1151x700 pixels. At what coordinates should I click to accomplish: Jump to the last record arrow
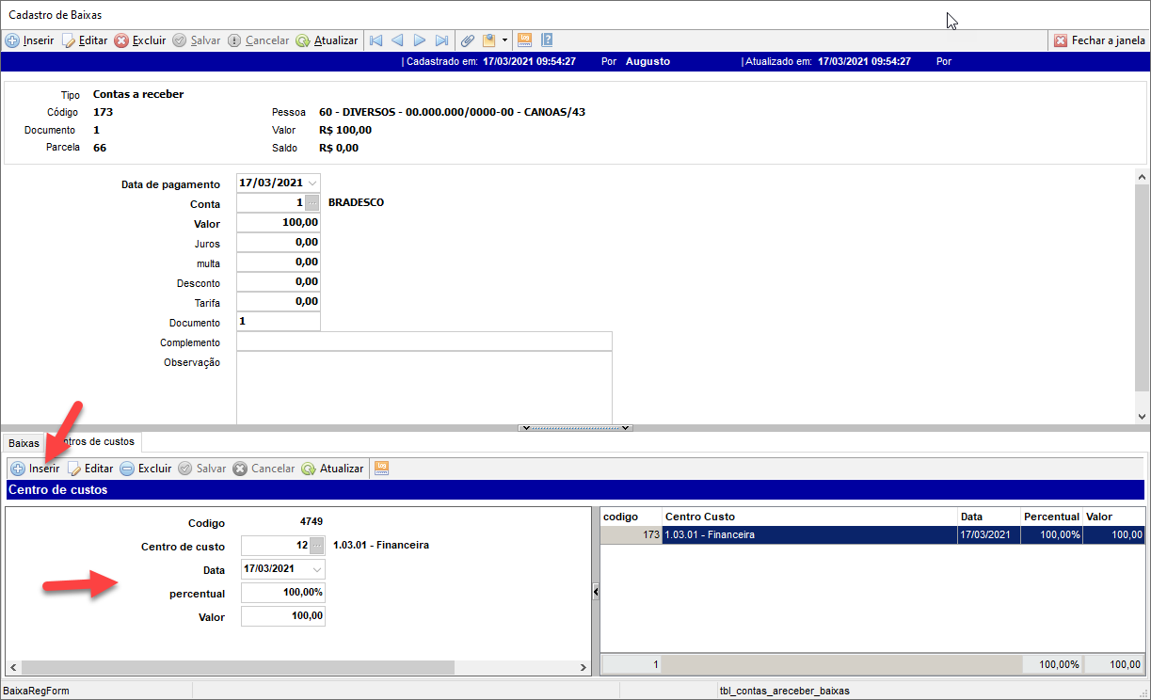click(441, 40)
